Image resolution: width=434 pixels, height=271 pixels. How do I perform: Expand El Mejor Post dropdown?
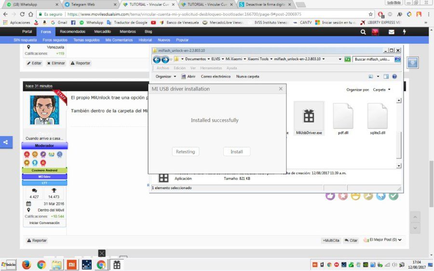pos(382,240)
